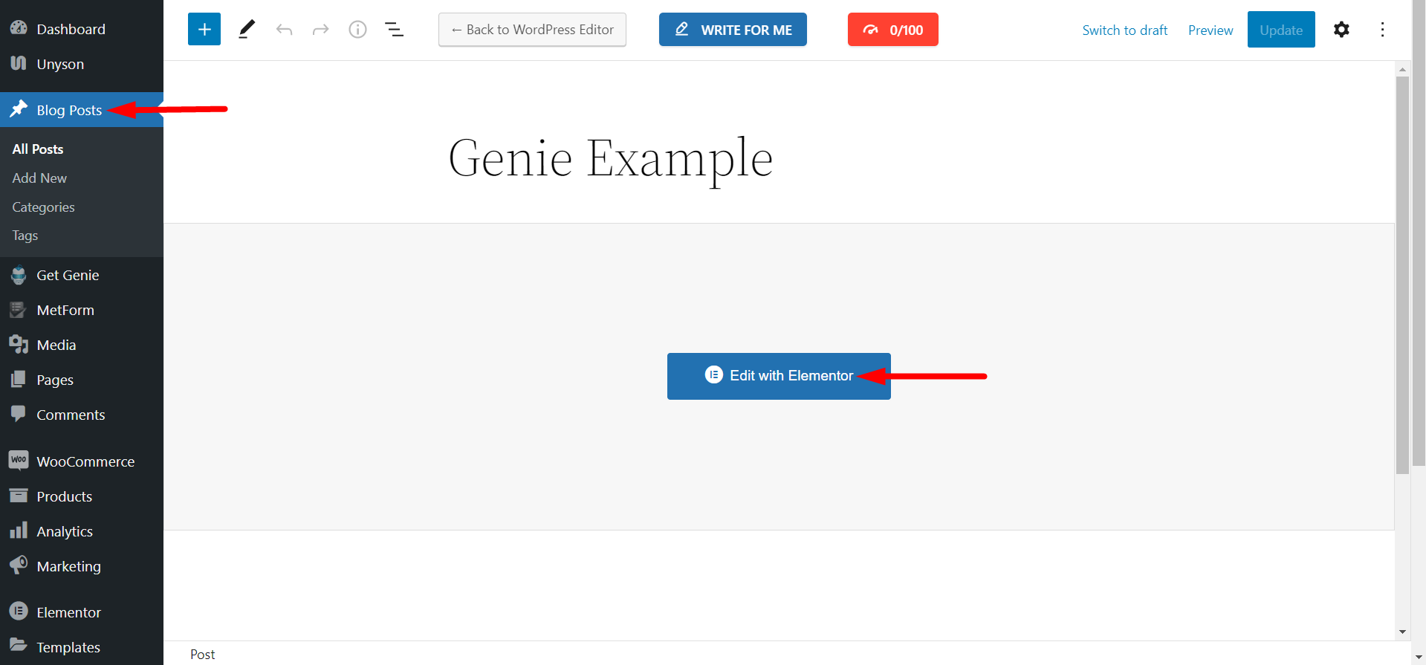Open Add New under Blog Posts
The height and width of the screenshot is (665, 1426).
click(39, 178)
